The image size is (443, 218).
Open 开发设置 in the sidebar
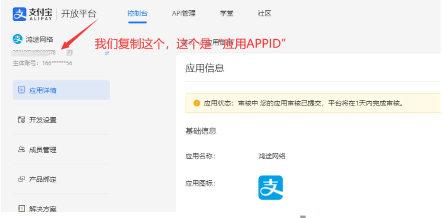tap(61, 120)
